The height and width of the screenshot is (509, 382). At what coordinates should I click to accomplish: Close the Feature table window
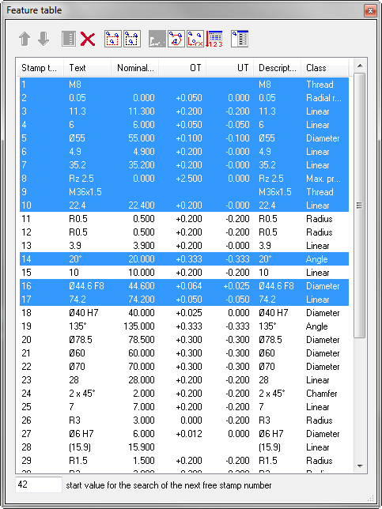pyautogui.click(x=370, y=11)
